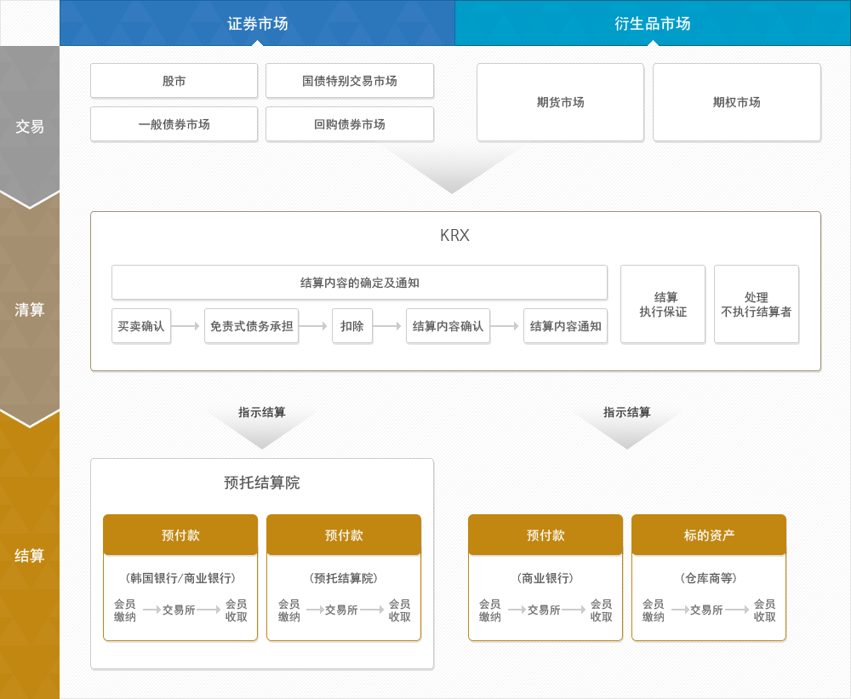Click the 交易 stage label

[29, 127]
